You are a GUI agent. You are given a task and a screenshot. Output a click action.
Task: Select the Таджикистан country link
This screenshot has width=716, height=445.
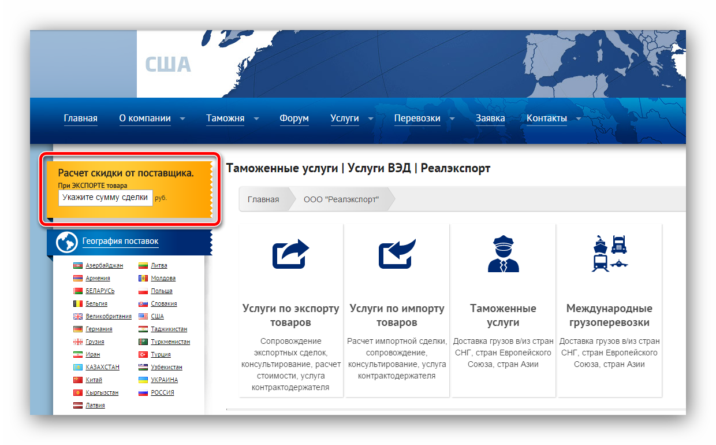click(169, 329)
